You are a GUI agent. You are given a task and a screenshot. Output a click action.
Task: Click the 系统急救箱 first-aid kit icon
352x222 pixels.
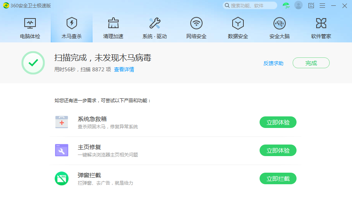pos(62,122)
